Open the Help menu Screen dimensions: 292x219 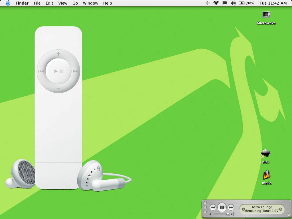(x=108, y=3)
